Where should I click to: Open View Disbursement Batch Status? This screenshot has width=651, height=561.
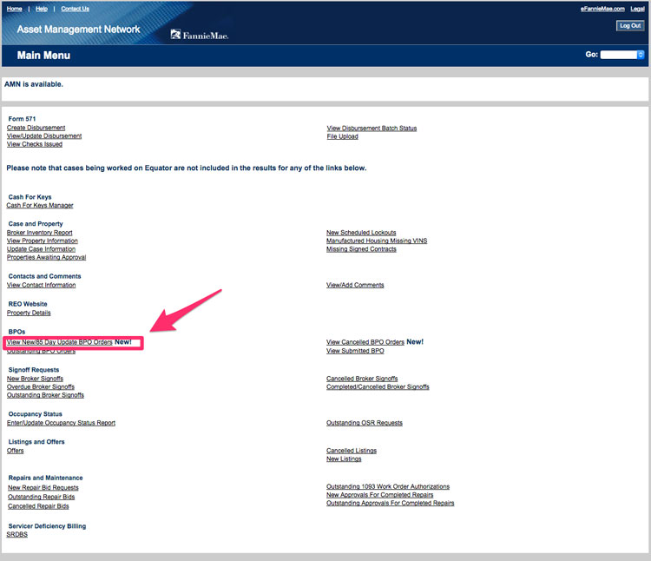(372, 129)
